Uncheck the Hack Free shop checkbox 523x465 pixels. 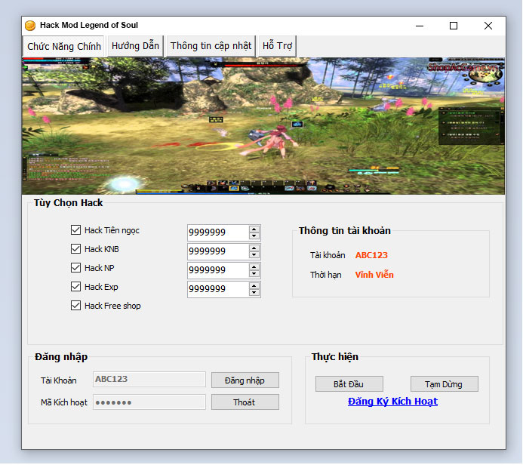pos(75,306)
